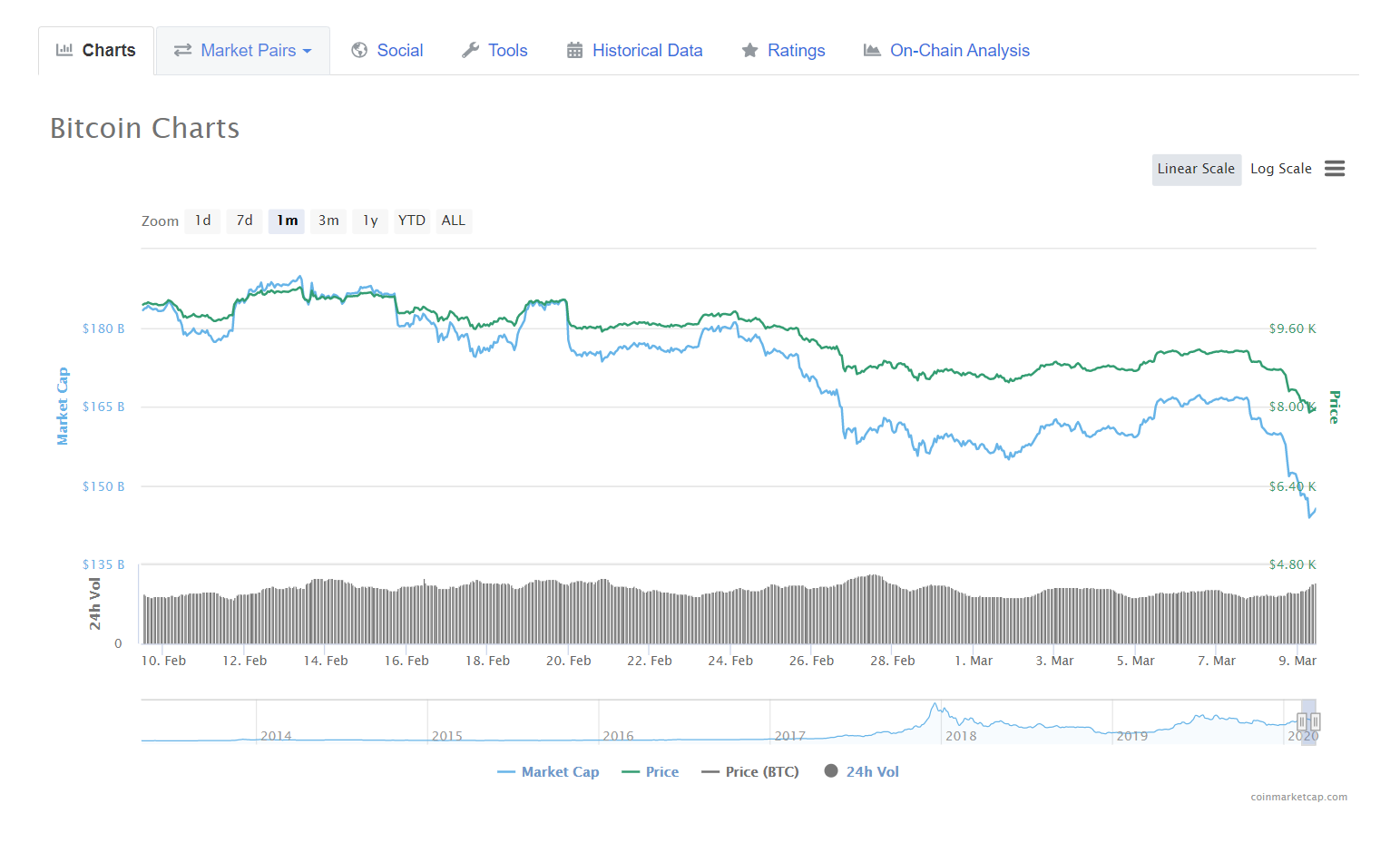
Task: Expand the Market Pairs dropdown
Action: coord(243,51)
